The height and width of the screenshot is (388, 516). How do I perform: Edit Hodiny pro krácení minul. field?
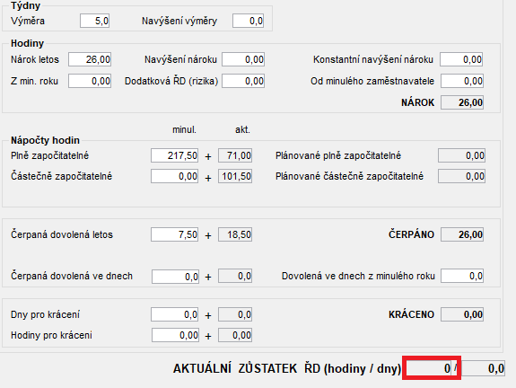click(175, 335)
